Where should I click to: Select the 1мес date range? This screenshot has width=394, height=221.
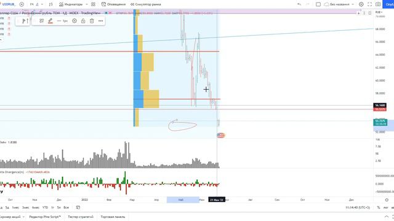click(15, 207)
